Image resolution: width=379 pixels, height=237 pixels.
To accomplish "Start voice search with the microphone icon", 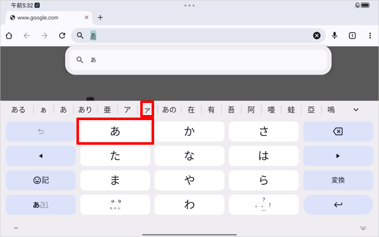I will pyautogui.click(x=335, y=36).
